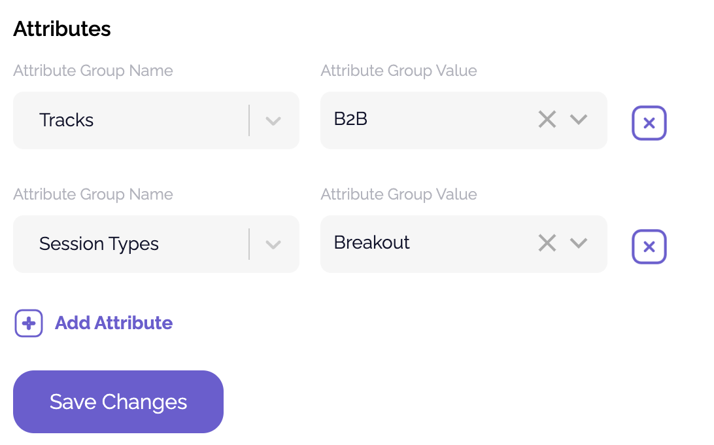Click the plus icon beside Add Attribute

(29, 323)
